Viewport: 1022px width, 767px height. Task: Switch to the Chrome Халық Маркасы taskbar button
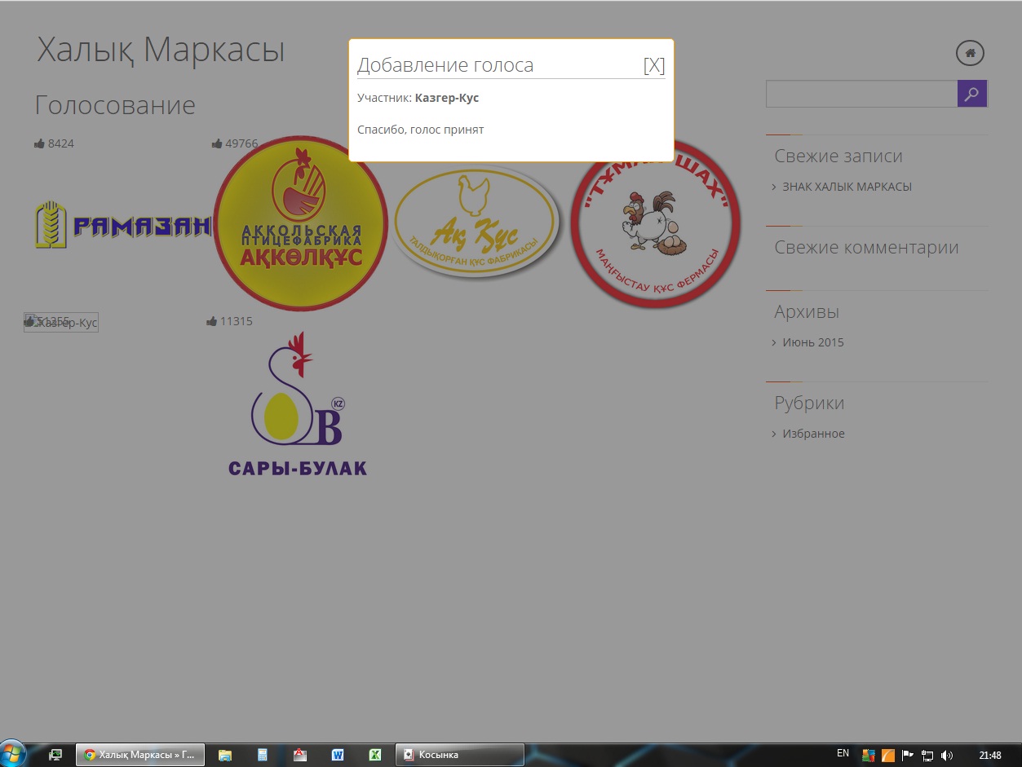139,755
